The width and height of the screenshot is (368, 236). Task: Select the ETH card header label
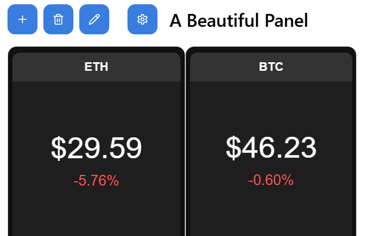pyautogui.click(x=96, y=67)
